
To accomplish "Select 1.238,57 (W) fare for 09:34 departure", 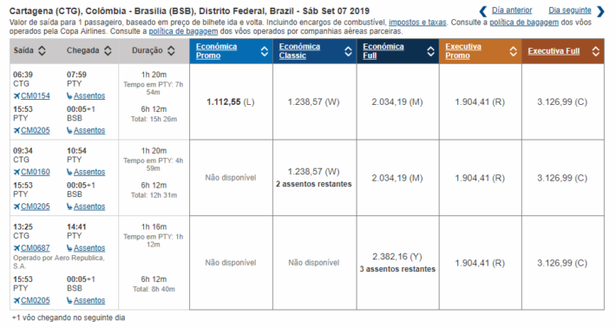I will 313,172.
